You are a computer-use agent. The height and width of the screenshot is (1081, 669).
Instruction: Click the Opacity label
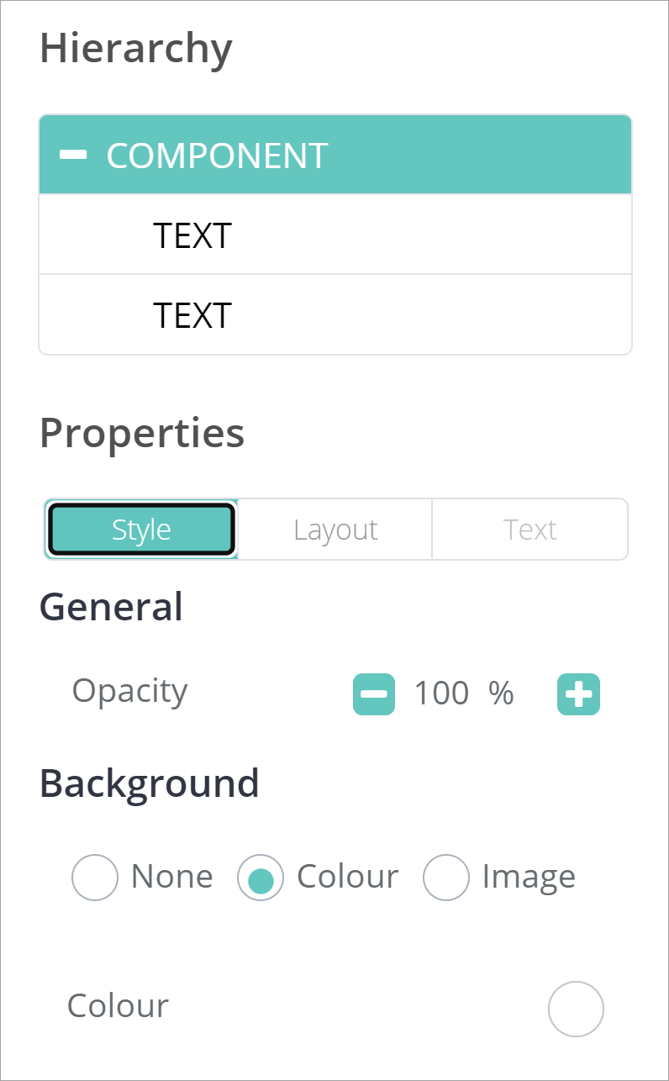tap(129, 691)
